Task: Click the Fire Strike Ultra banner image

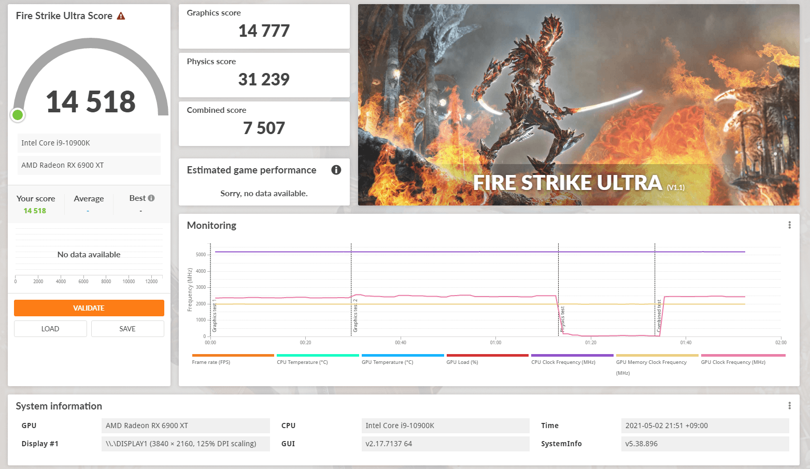Action: 578,105
